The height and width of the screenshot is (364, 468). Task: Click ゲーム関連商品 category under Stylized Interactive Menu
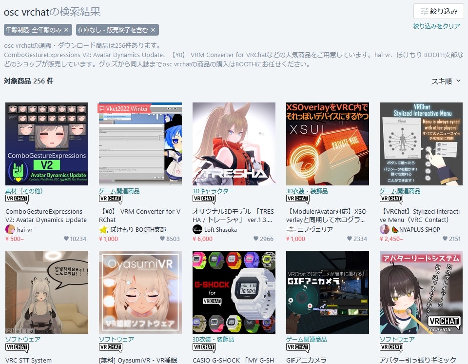[x=400, y=191]
